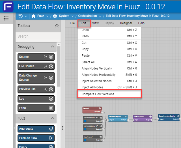Select Compare Flow Versions from Edit menu
181x148 pixels.
pyautogui.click(x=98, y=94)
